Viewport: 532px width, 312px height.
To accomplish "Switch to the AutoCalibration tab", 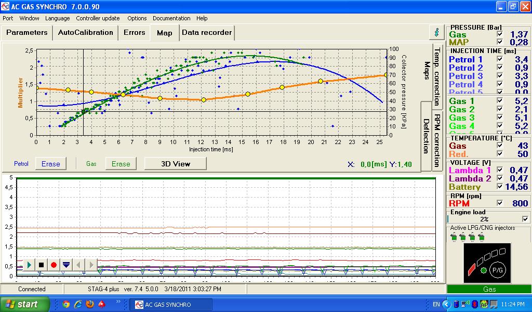I will pyautogui.click(x=85, y=32).
